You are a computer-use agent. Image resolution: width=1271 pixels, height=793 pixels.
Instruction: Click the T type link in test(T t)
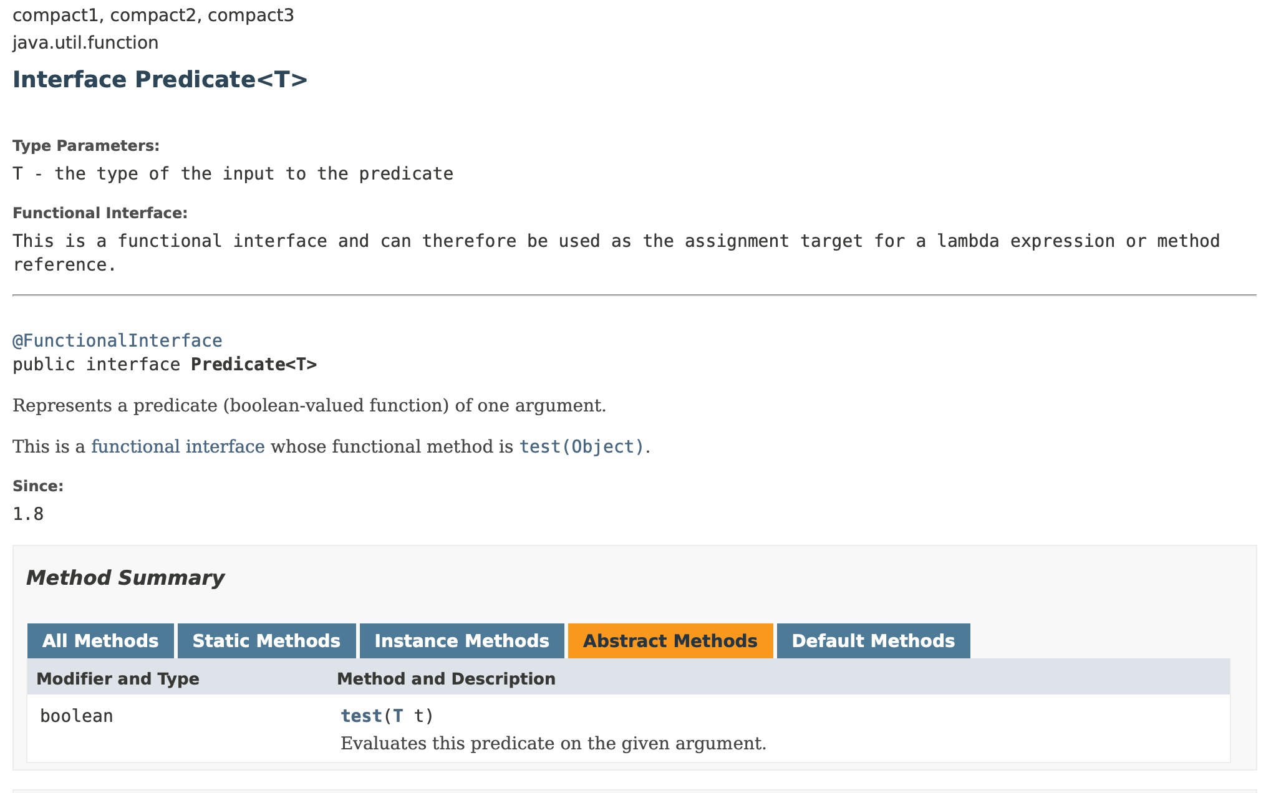(398, 716)
